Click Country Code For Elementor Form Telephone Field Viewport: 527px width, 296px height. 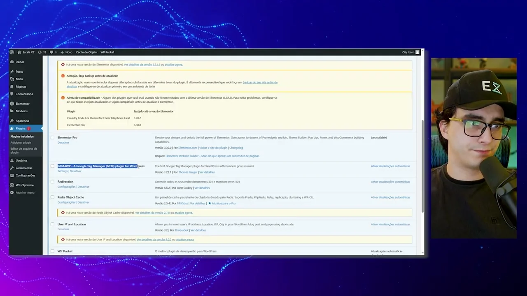pos(98,118)
